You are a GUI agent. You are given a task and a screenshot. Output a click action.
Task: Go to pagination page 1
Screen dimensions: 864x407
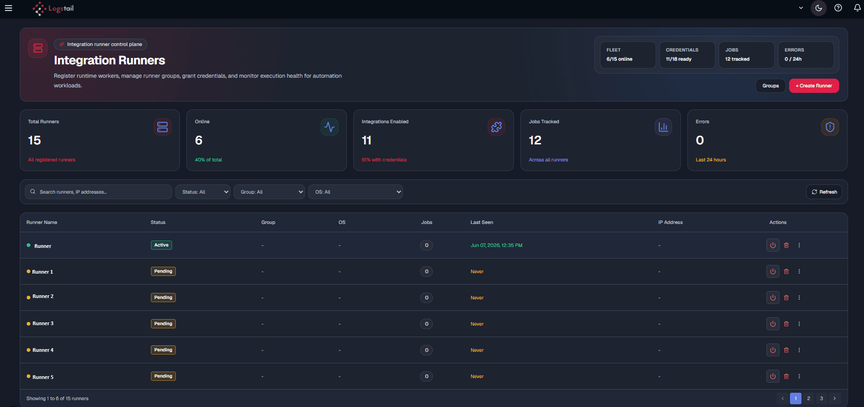pyautogui.click(x=795, y=398)
